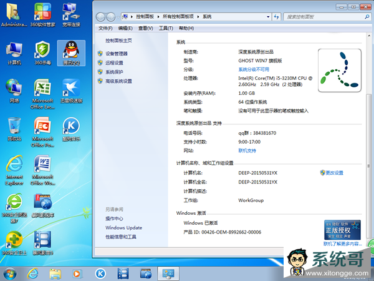Open 设备管理器 in the sidebar
Viewport: 374px width, 281px height.
pyautogui.click(x=117, y=54)
